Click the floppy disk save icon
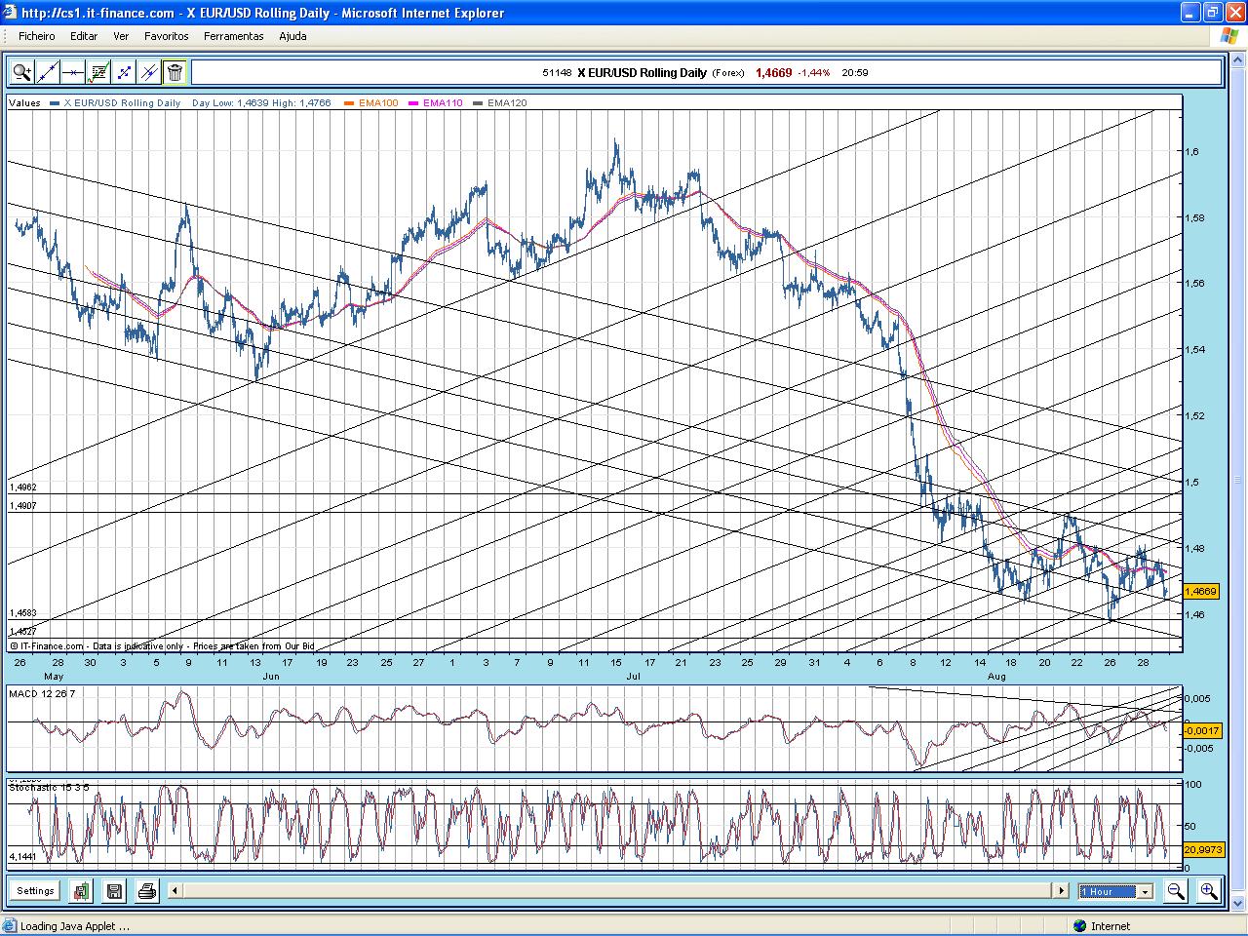1248x936 pixels. (114, 891)
